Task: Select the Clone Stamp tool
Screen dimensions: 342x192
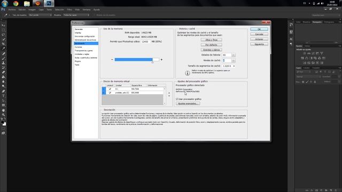Action: pyautogui.click(x=3, y=63)
